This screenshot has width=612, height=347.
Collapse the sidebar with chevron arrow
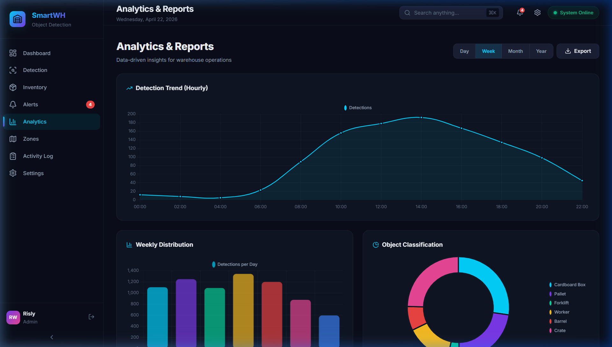[52, 337]
